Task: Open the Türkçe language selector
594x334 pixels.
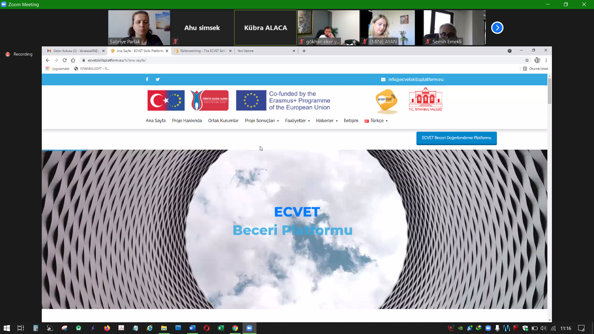Action: click(376, 121)
